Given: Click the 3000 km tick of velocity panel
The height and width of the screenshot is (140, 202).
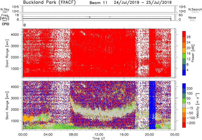Looking at the screenshot, I should [15, 98].
